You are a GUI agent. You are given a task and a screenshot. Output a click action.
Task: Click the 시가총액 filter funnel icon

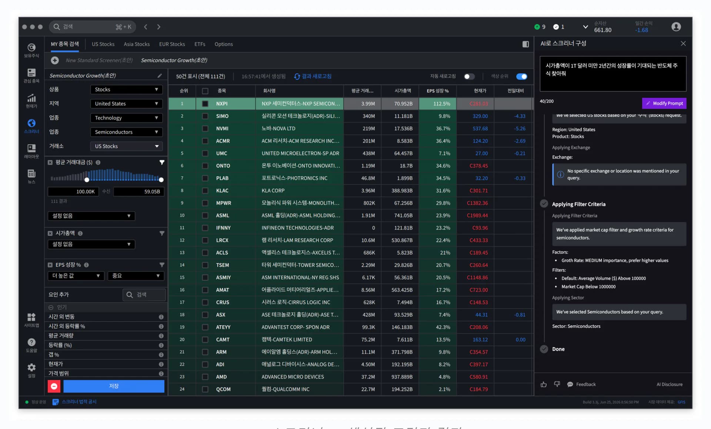tap(162, 233)
